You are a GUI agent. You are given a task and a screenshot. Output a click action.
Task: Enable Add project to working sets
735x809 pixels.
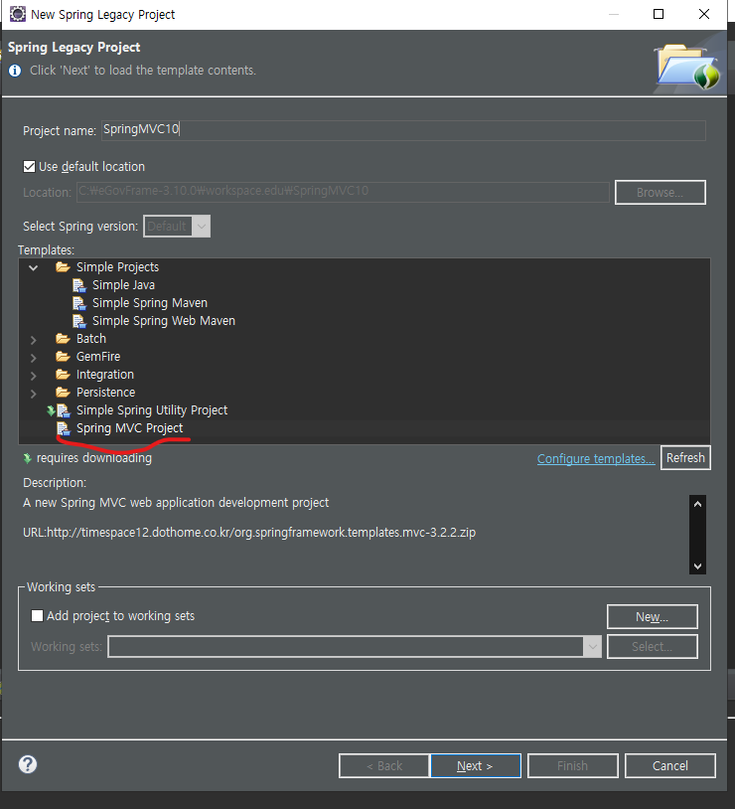[x=37, y=616]
